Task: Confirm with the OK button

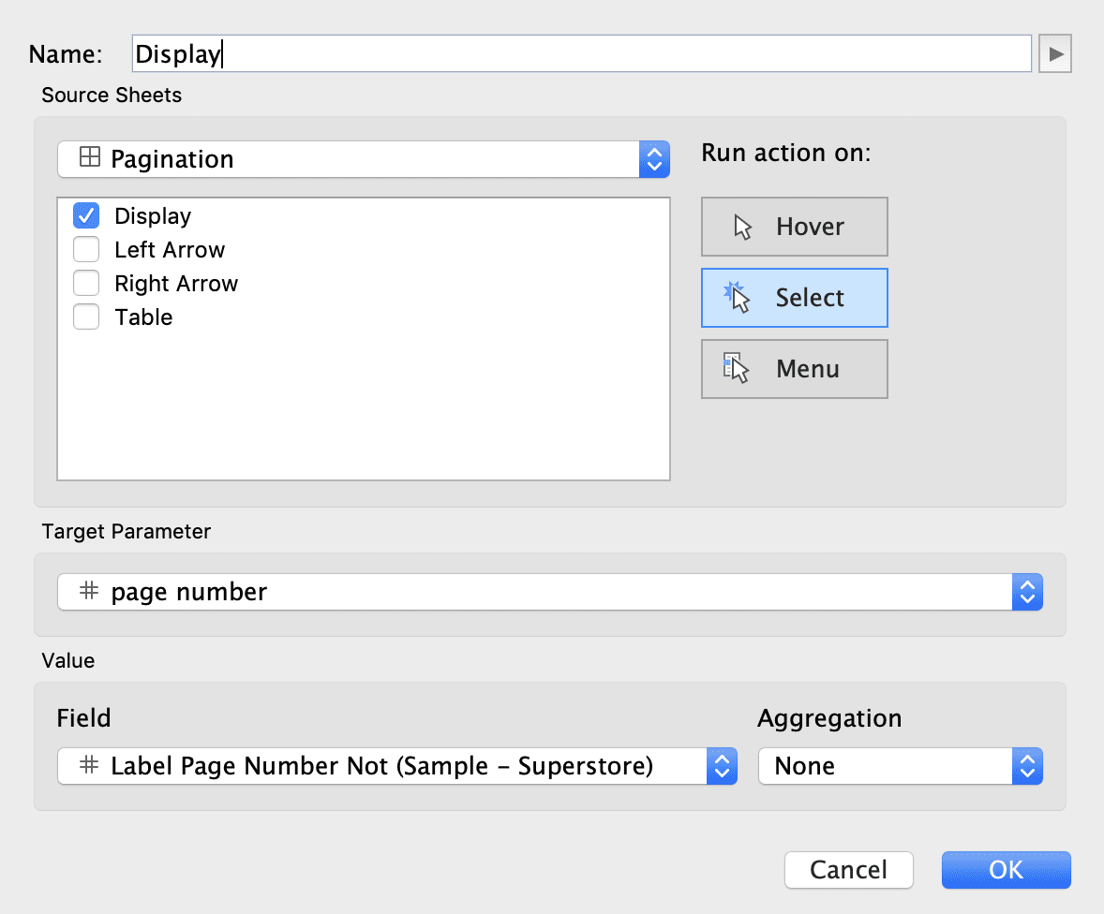Action: pos(1006,870)
